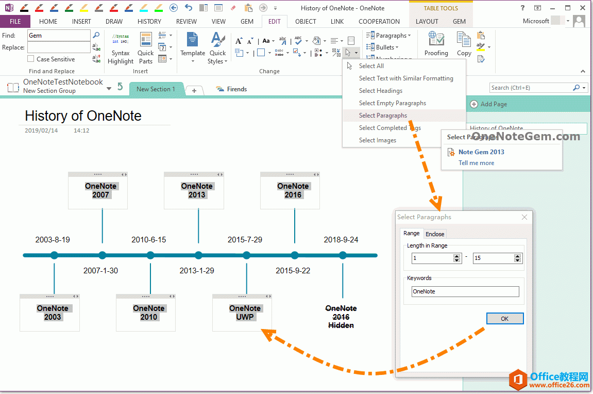The height and width of the screenshot is (394, 593).
Task: Open Customize Quick Access Toolbar dropdown
Action: pos(275,8)
